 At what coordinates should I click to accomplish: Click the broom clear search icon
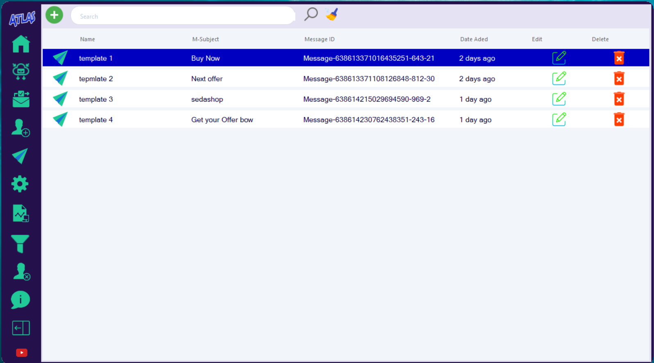coord(332,14)
